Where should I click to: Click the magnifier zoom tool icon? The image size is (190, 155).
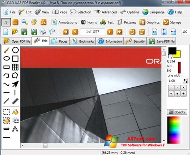click(25, 22)
